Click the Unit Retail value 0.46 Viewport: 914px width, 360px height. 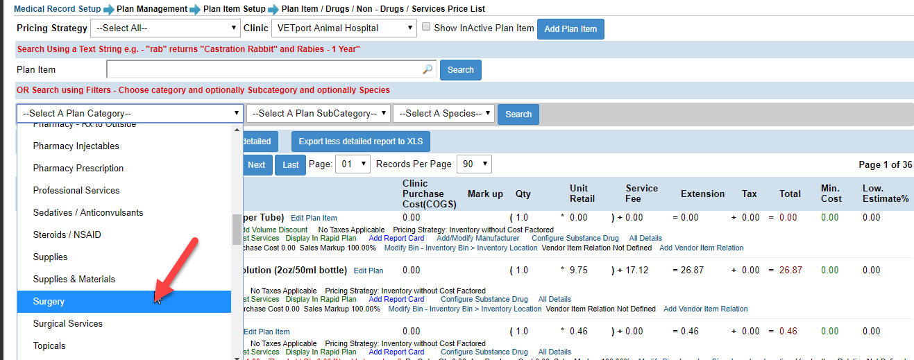coord(578,331)
